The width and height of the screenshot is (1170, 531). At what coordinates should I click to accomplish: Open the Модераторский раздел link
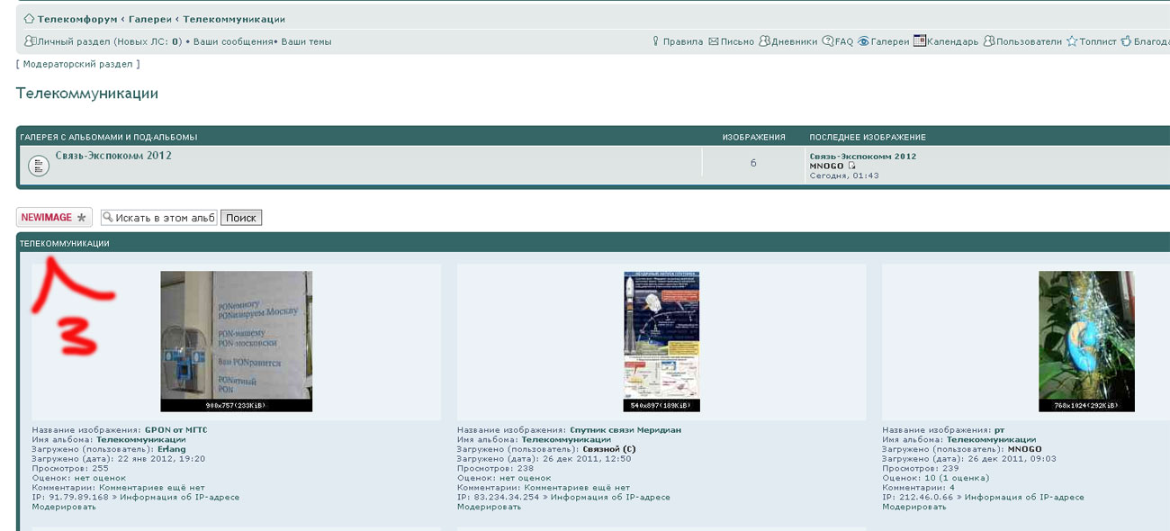pos(77,64)
